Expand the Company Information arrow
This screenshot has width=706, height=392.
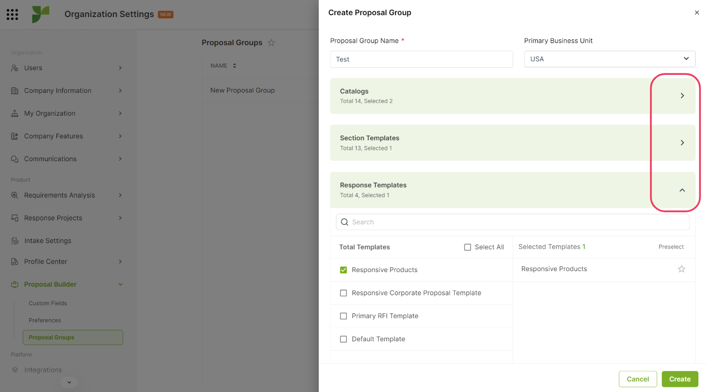120,91
